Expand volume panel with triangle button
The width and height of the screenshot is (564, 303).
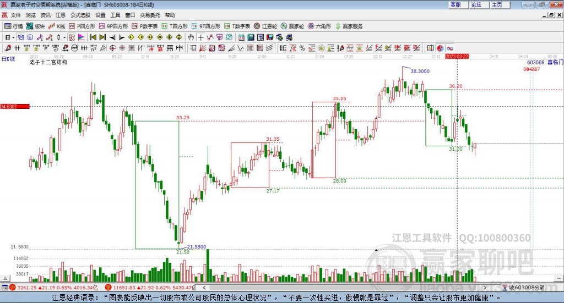point(6,278)
